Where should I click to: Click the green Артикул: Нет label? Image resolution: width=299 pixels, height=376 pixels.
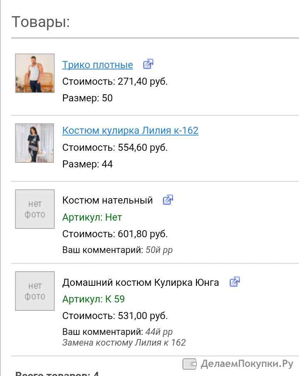click(x=92, y=217)
